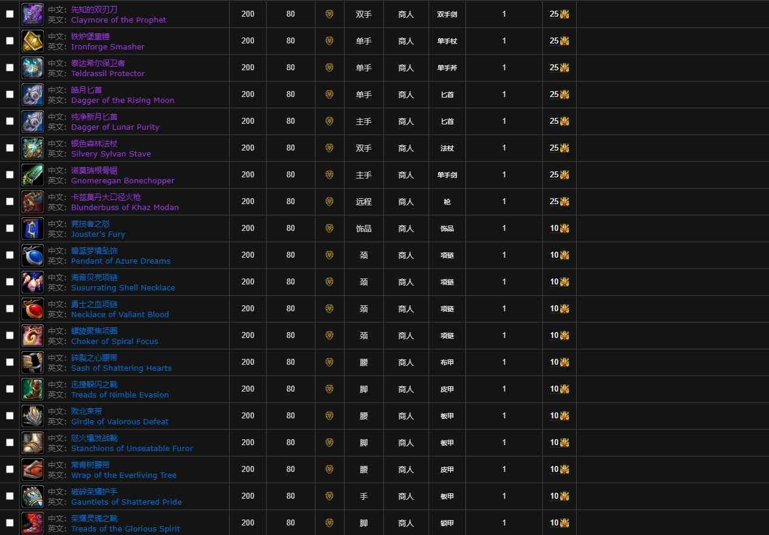The image size is (769, 535).
Task: Click the Pendant of Azure Dreams icon
Action: pos(33,255)
